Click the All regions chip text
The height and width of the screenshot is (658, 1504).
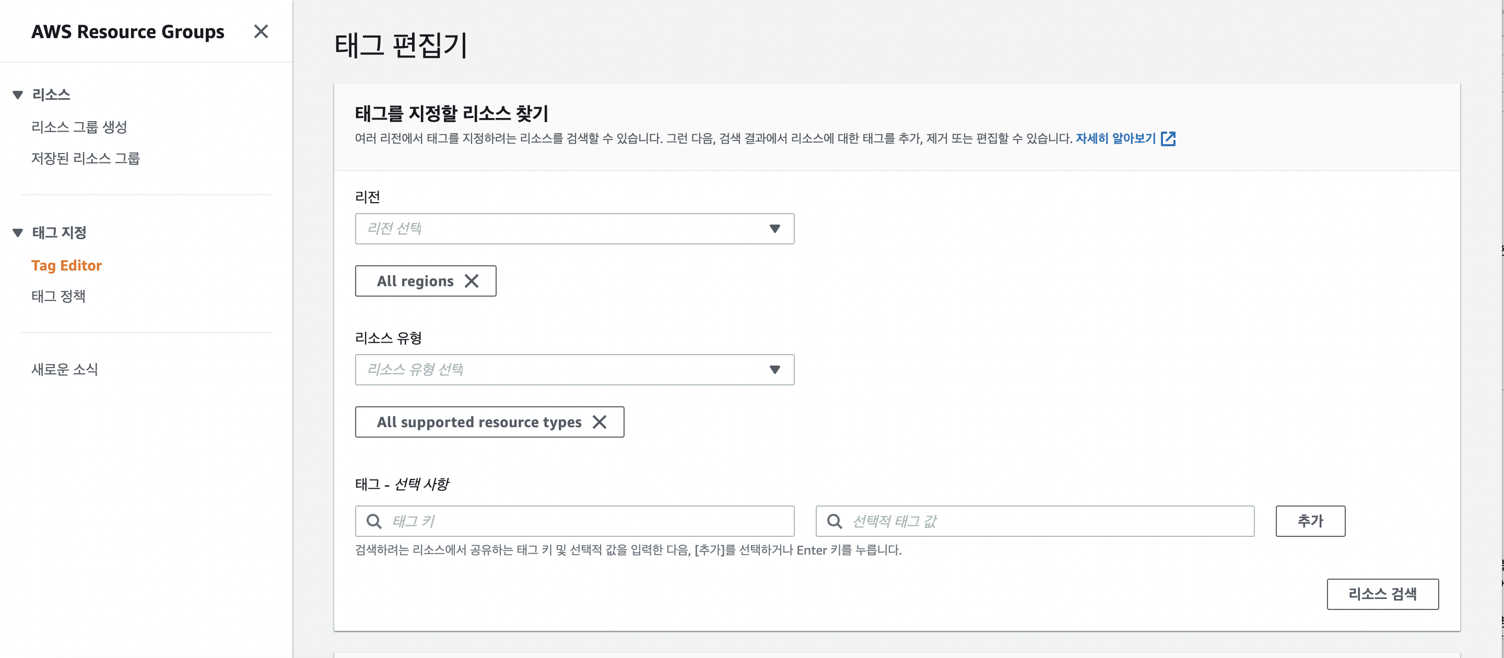coord(415,281)
